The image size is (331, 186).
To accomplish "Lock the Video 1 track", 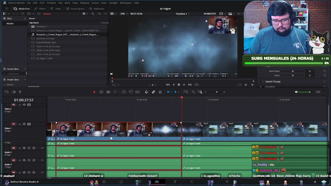I will click(19, 124).
